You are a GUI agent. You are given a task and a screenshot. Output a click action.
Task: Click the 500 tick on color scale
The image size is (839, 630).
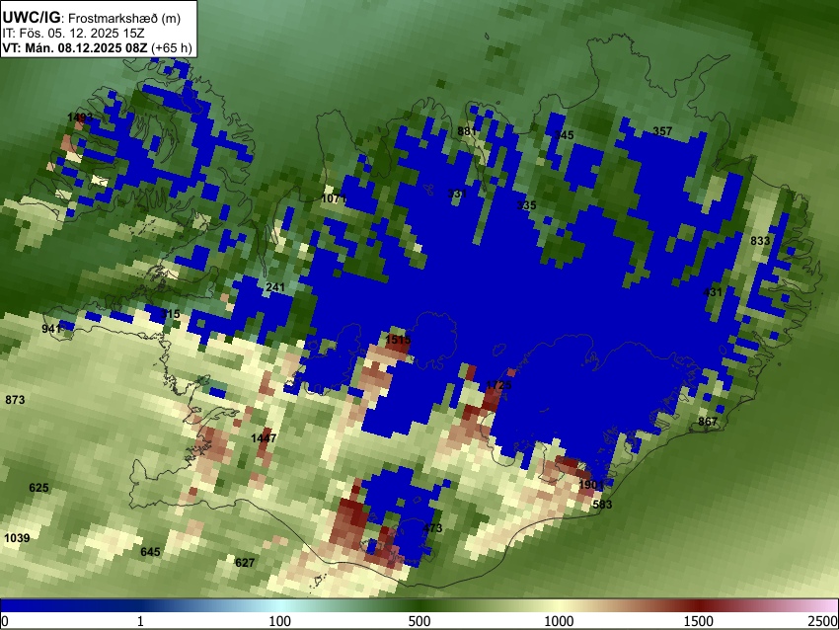(x=419, y=621)
